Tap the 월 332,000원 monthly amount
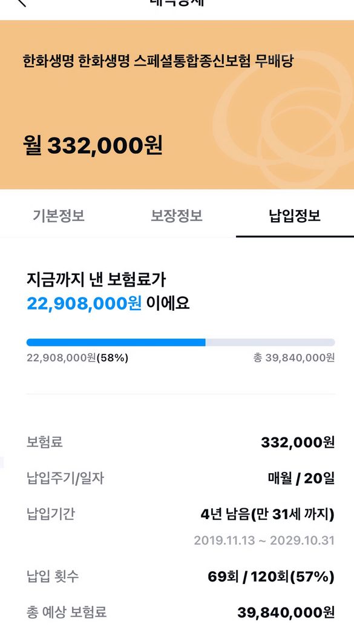 pos(93,145)
